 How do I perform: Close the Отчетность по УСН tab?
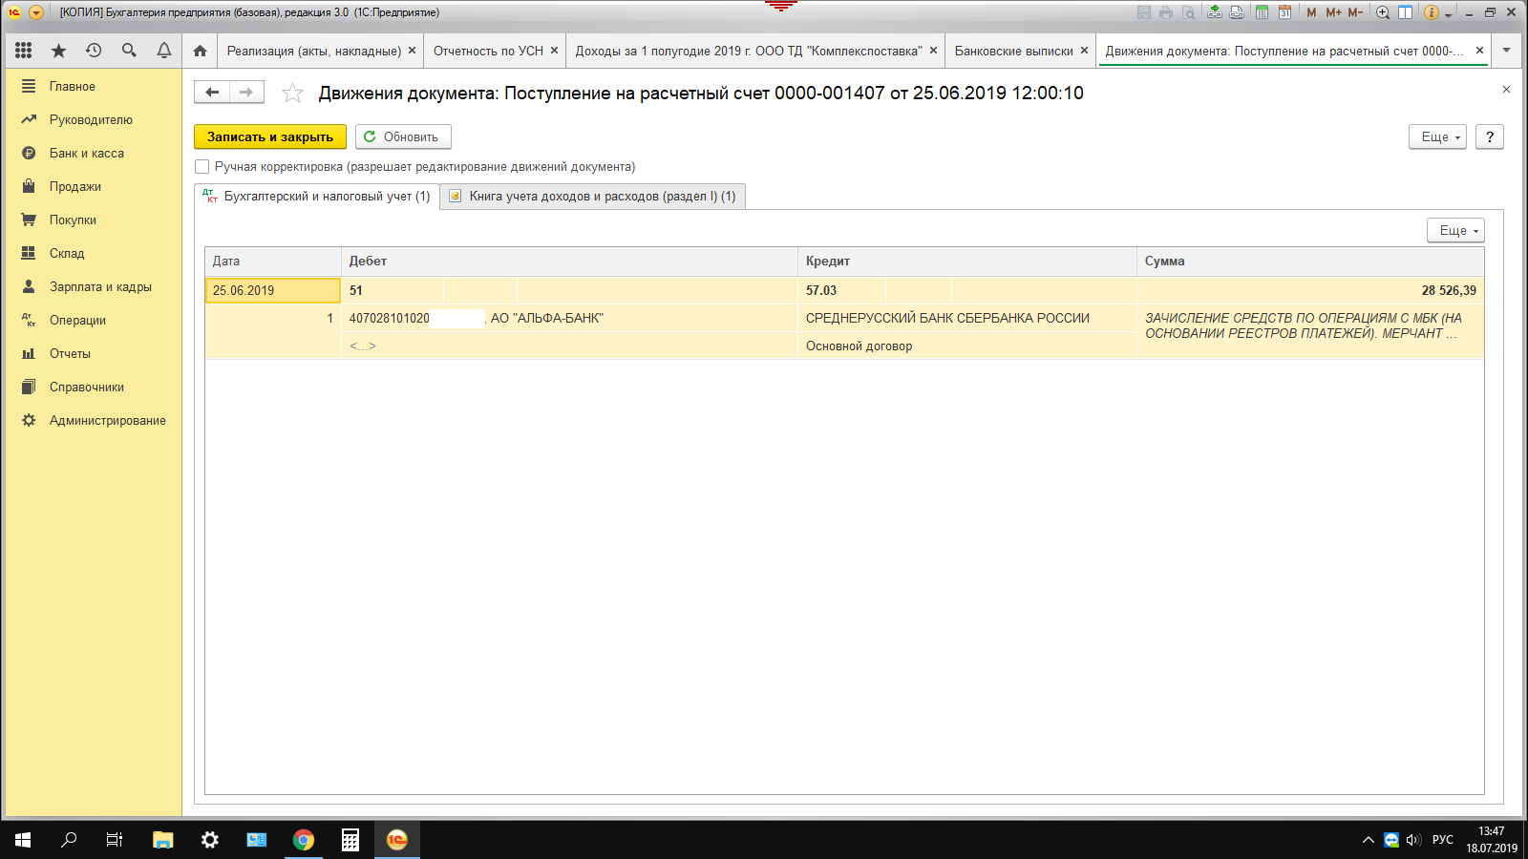click(554, 51)
